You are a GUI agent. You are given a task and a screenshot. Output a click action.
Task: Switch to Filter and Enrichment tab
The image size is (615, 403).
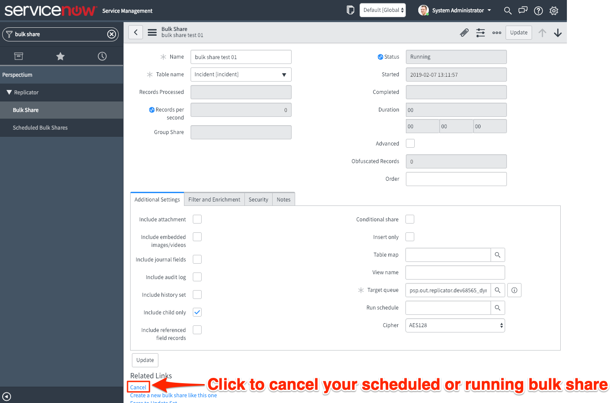[214, 199]
